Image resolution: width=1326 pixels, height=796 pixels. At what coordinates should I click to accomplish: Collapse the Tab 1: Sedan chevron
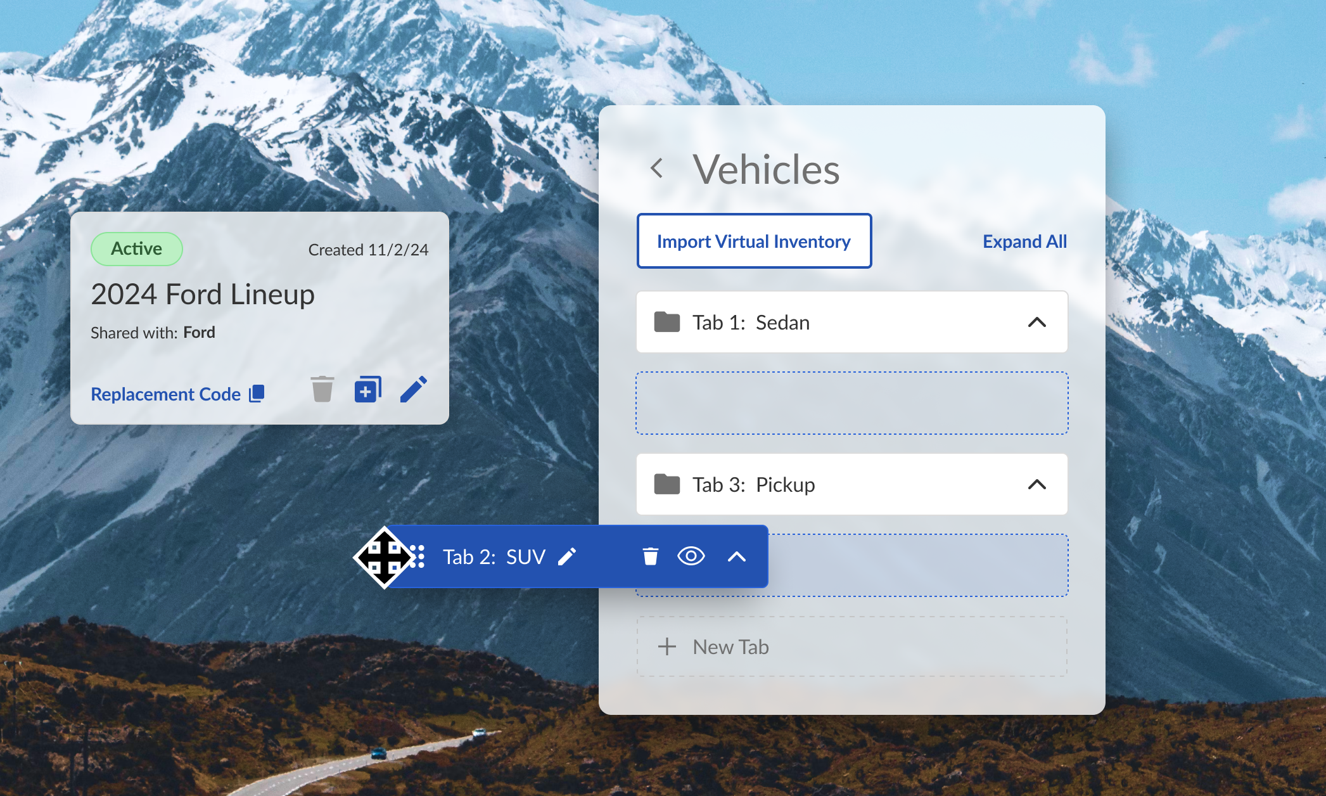[x=1037, y=322]
